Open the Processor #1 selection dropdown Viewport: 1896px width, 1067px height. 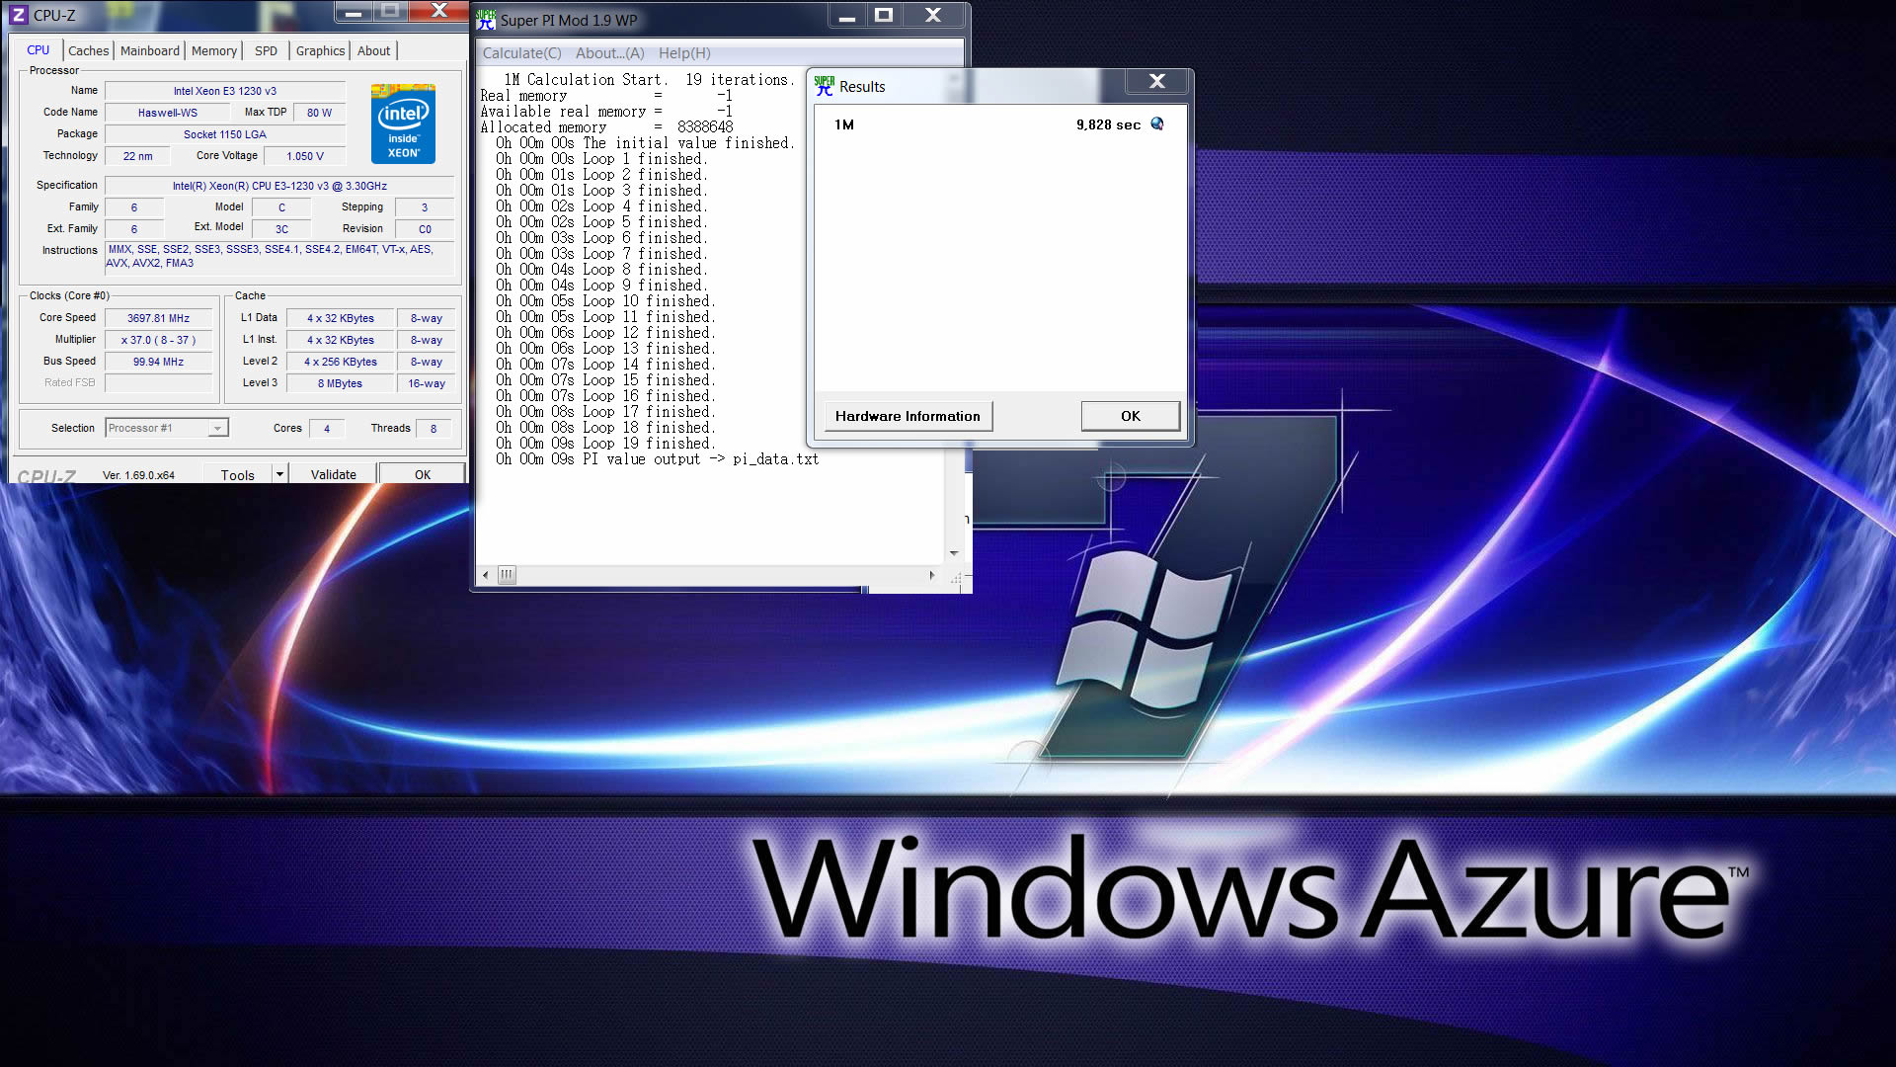point(217,429)
